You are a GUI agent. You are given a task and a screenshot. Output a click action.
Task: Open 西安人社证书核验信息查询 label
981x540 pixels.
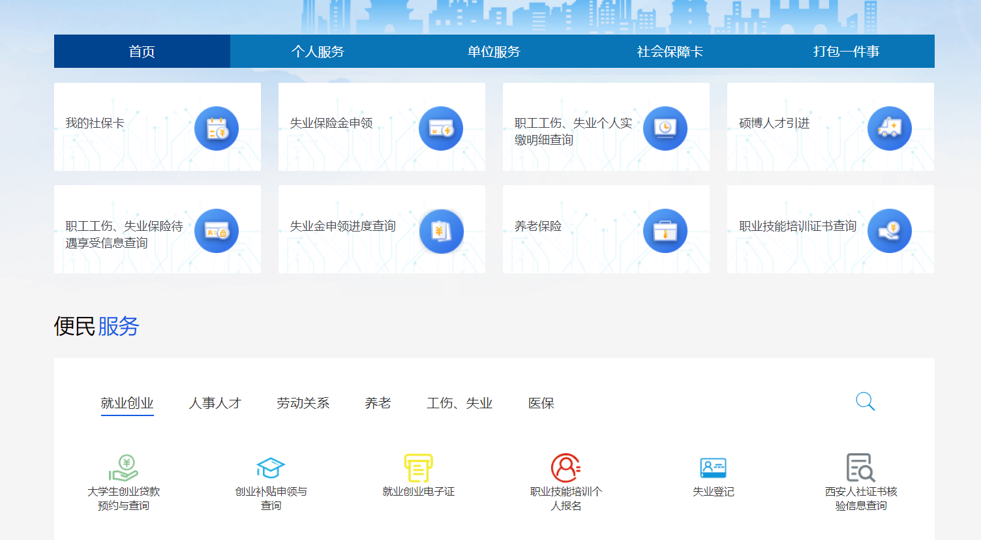pyautogui.click(x=860, y=499)
